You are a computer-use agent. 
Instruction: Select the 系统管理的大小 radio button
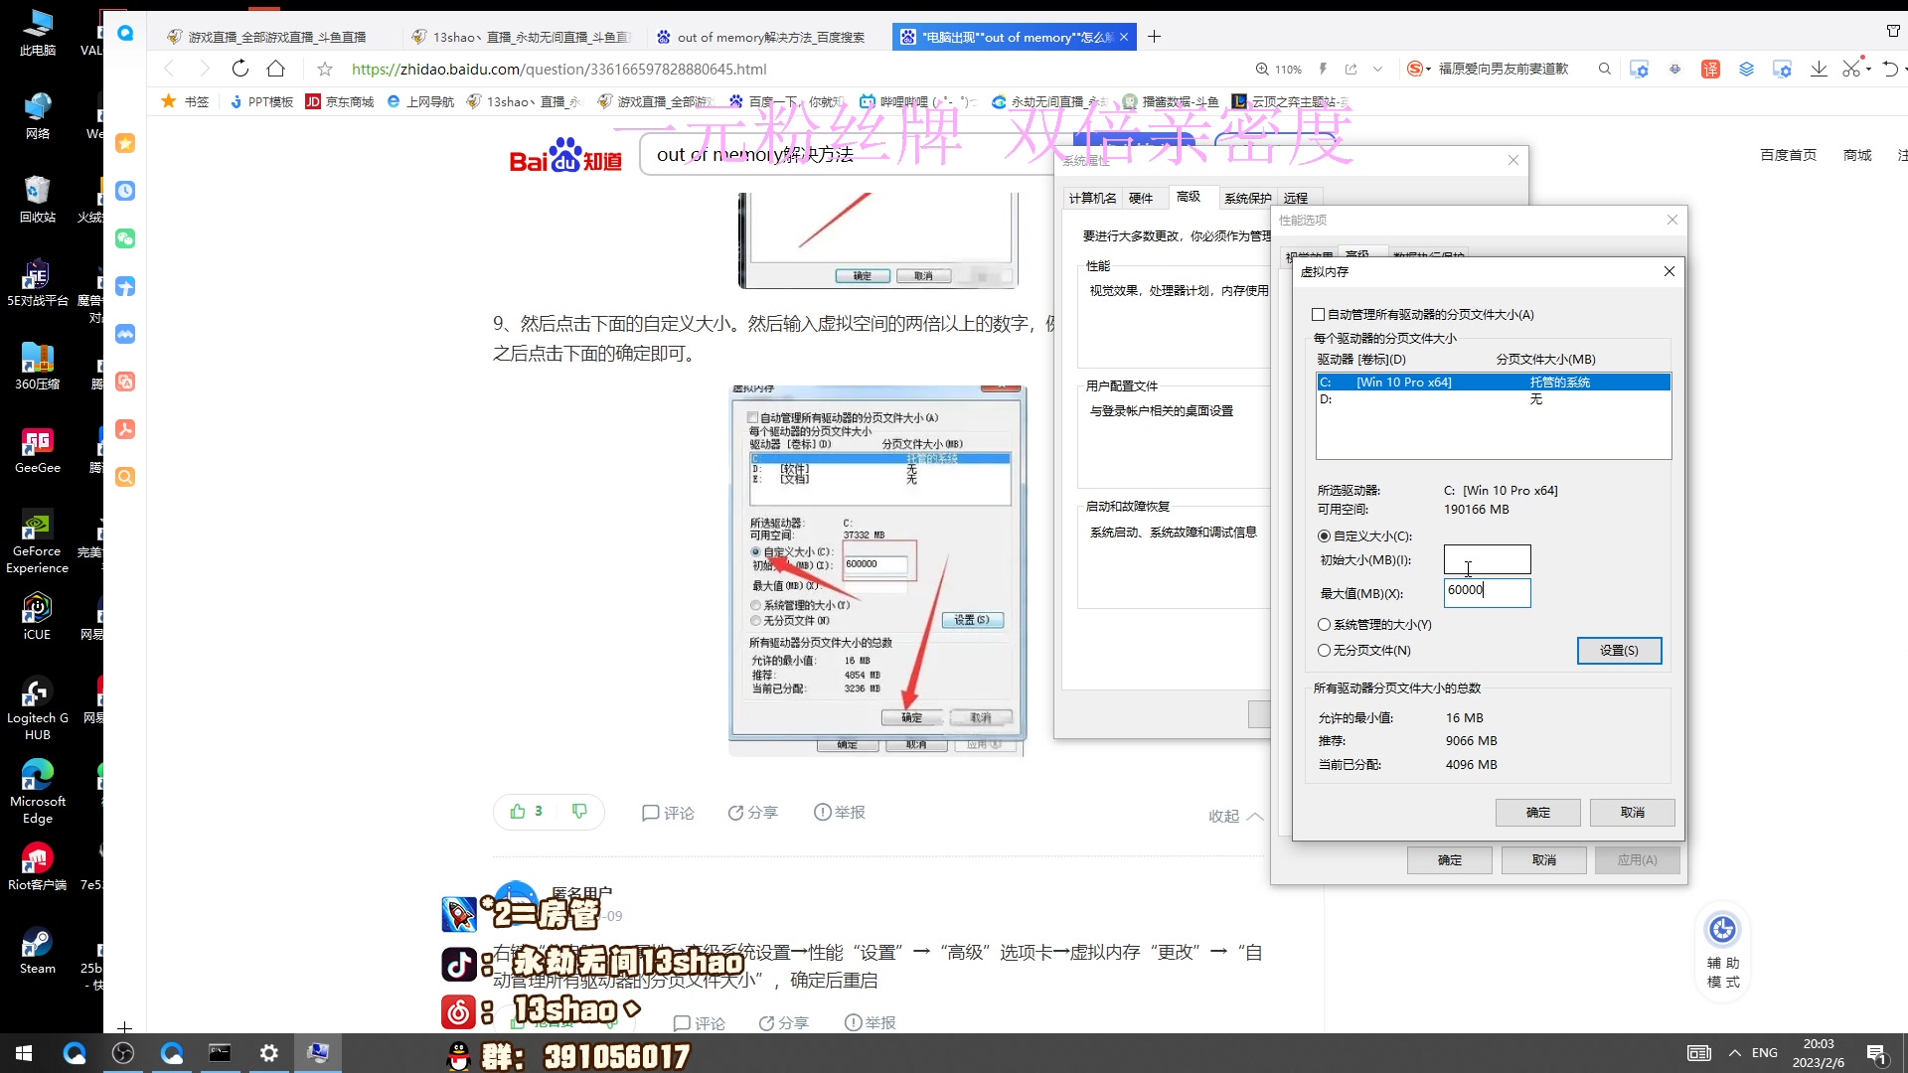click(x=1324, y=625)
